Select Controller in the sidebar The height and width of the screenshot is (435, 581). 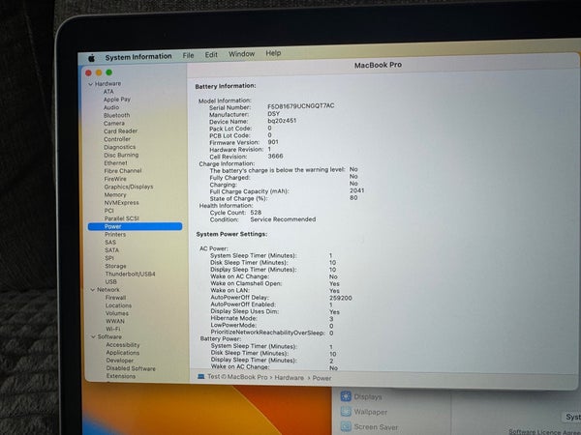click(117, 139)
